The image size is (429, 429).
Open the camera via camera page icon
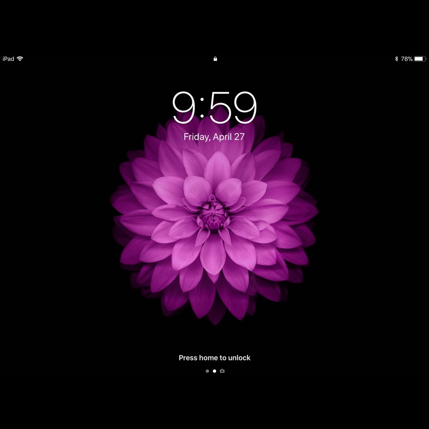pos(222,371)
